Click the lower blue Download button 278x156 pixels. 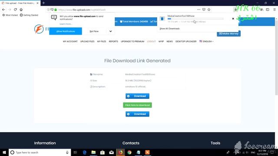coord(137,114)
